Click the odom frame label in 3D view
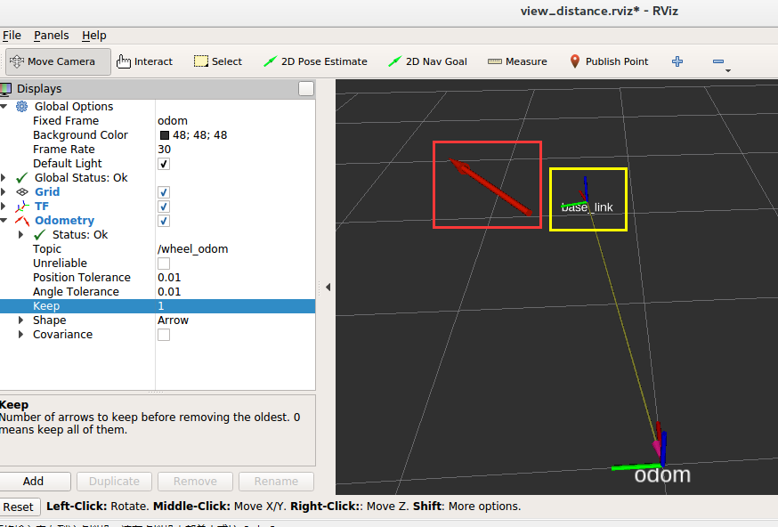The height and width of the screenshot is (527, 778). (x=662, y=475)
